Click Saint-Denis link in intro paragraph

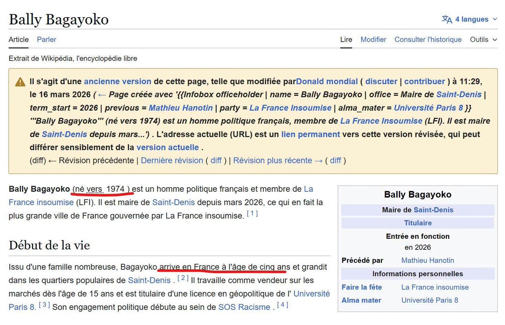[x=173, y=202]
